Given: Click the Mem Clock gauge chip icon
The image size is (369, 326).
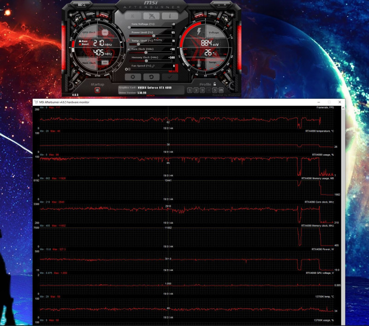Looking at the screenshot, I should coord(105,62).
